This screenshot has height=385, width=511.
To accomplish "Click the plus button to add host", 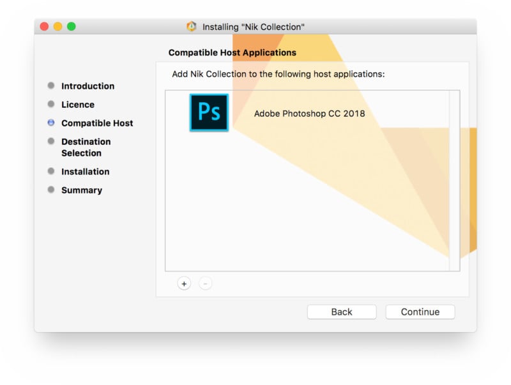I will 184,283.
